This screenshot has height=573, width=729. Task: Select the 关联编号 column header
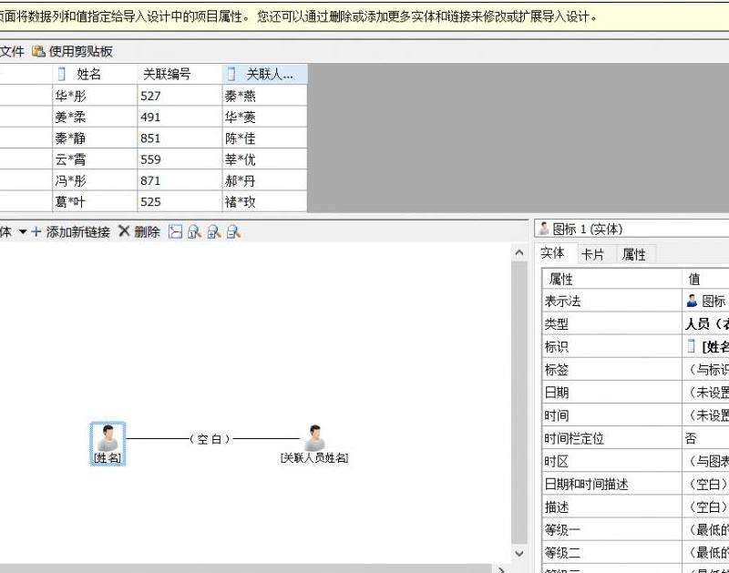[x=180, y=74]
